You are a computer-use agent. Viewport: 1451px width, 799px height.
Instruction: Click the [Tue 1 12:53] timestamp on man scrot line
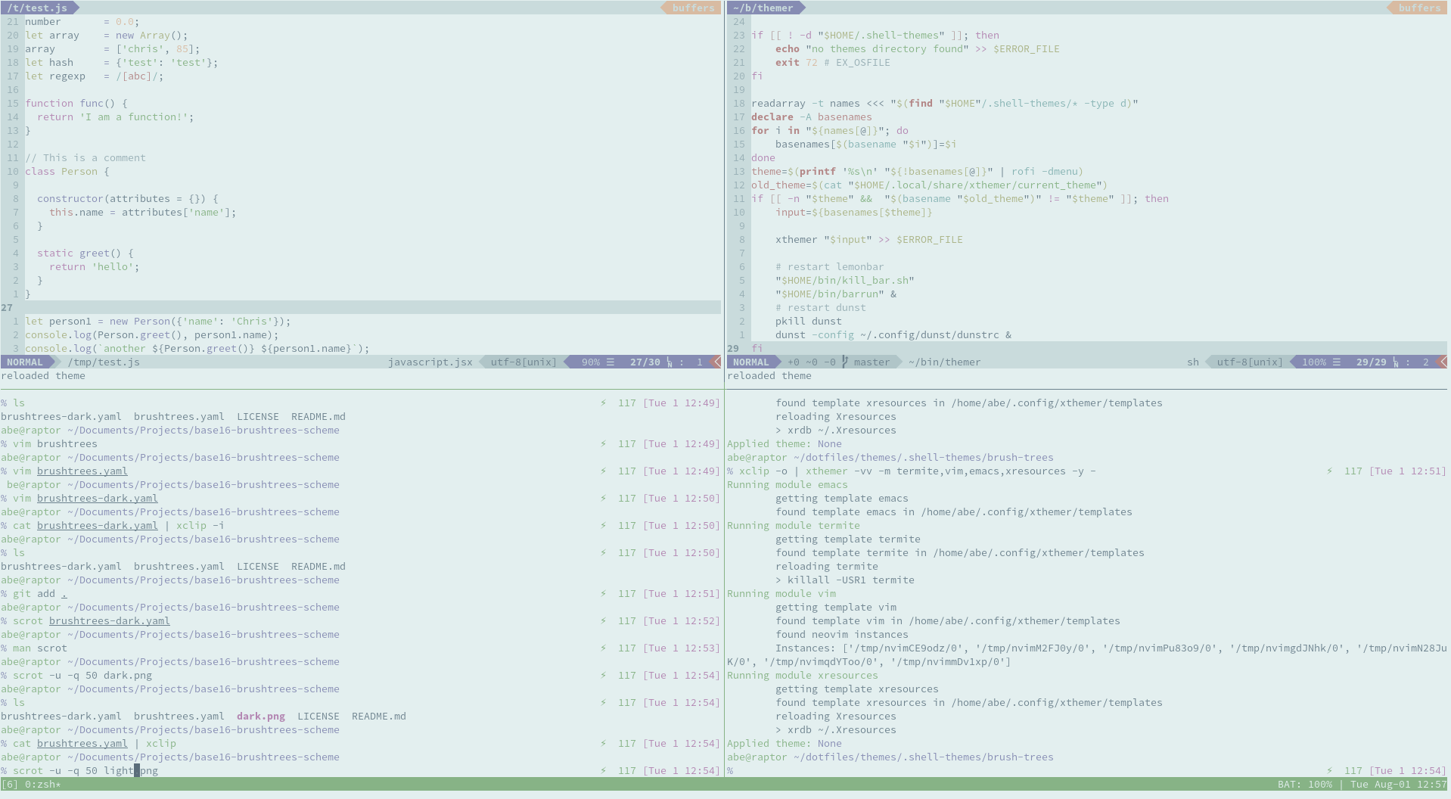(x=682, y=648)
